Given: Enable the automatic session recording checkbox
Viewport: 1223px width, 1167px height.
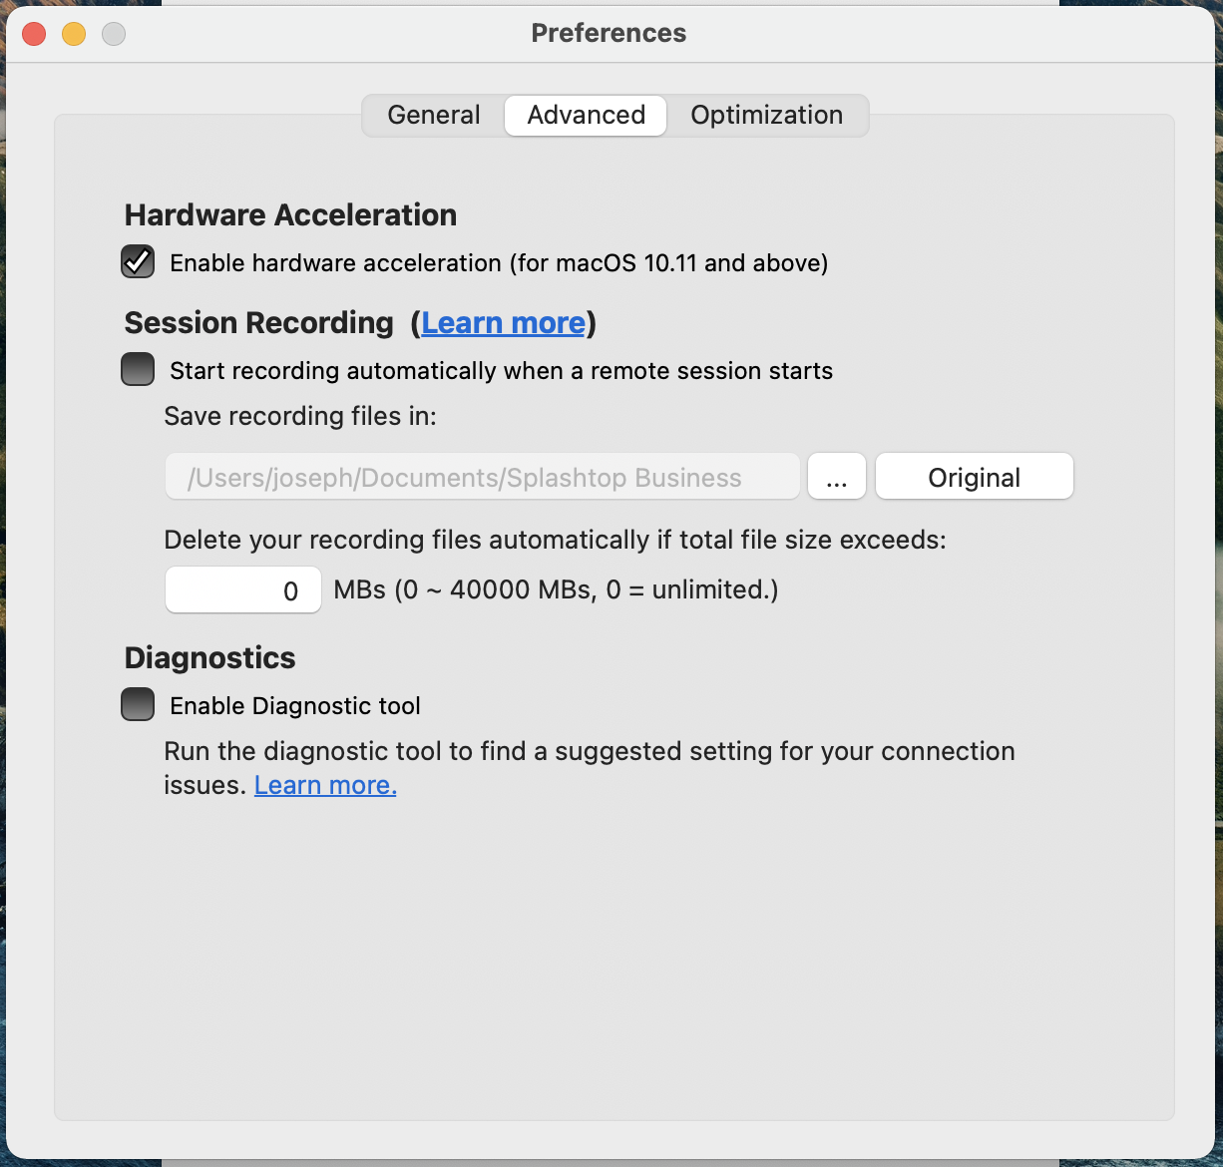Looking at the screenshot, I should 138,370.
